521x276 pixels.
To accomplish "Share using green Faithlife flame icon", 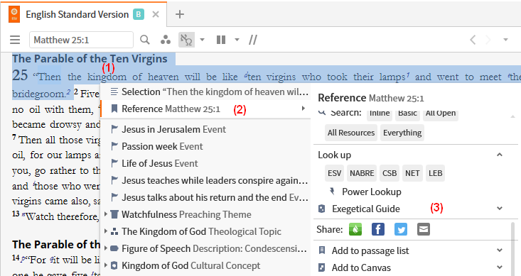I will tap(355, 229).
